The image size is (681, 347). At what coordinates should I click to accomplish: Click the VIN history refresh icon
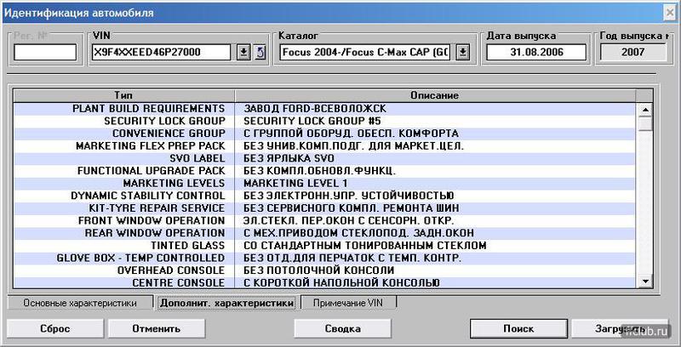point(260,53)
